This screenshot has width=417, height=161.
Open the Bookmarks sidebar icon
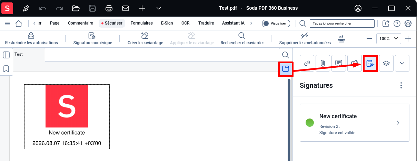[x=6, y=68]
